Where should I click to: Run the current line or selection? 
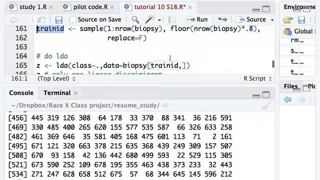coord(196,19)
